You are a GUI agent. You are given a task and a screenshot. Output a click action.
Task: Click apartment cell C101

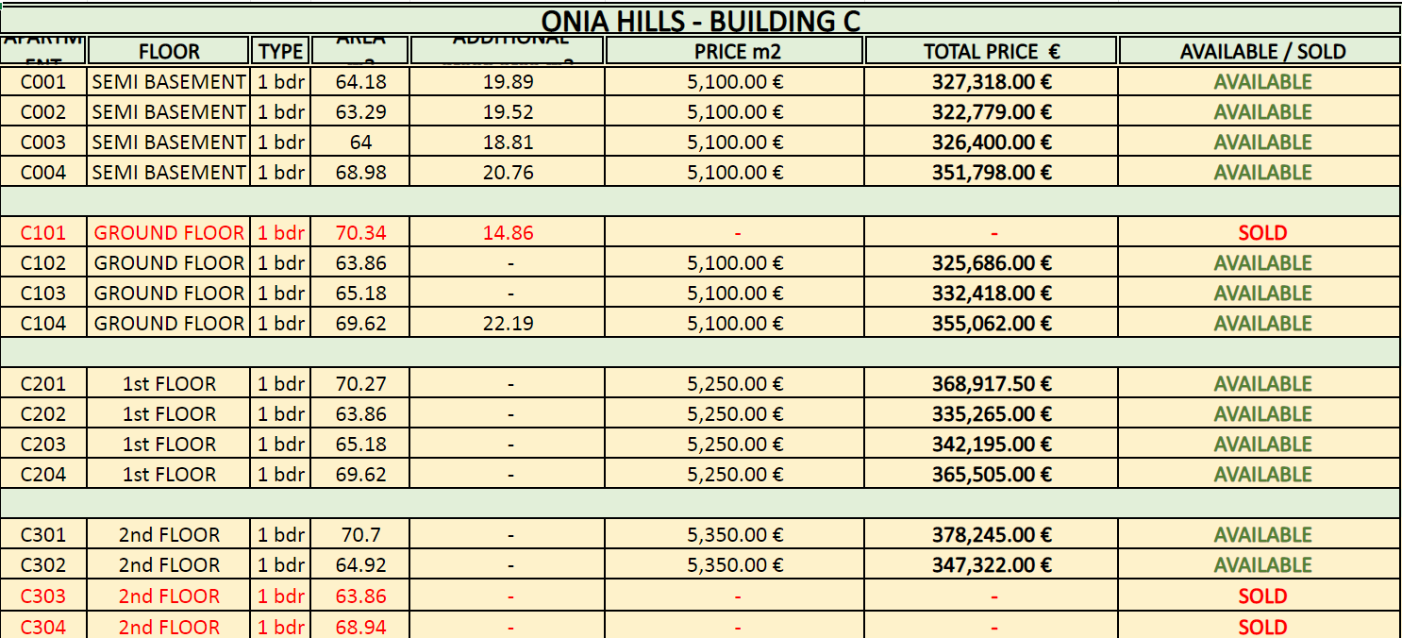pos(43,233)
